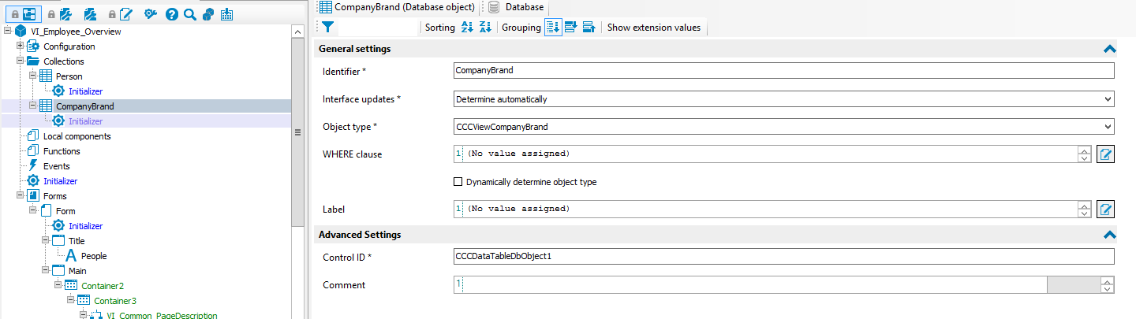Click Show extension values button
Screen dimensions: 1136x319
tap(653, 27)
